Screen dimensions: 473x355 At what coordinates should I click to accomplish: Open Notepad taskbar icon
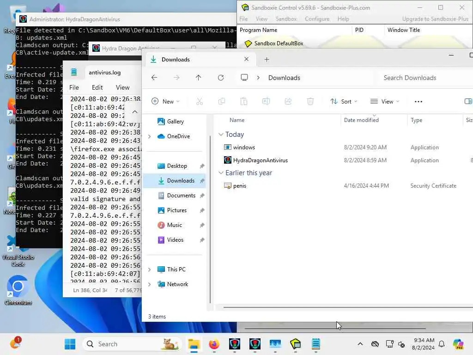click(316, 344)
